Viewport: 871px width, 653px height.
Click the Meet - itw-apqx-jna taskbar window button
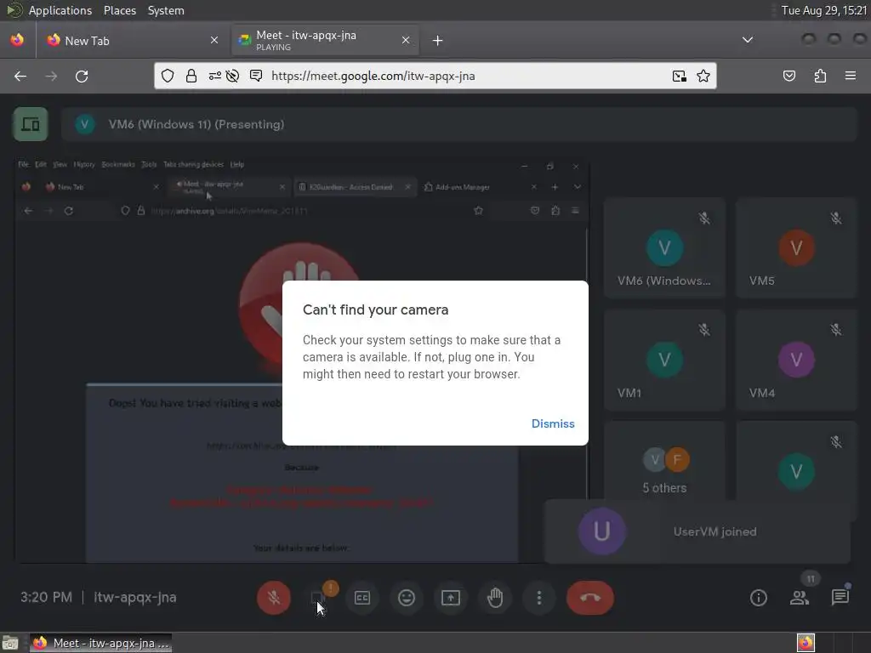point(100,643)
